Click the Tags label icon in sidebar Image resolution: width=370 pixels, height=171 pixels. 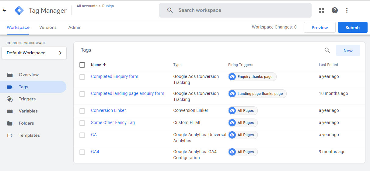point(10,87)
